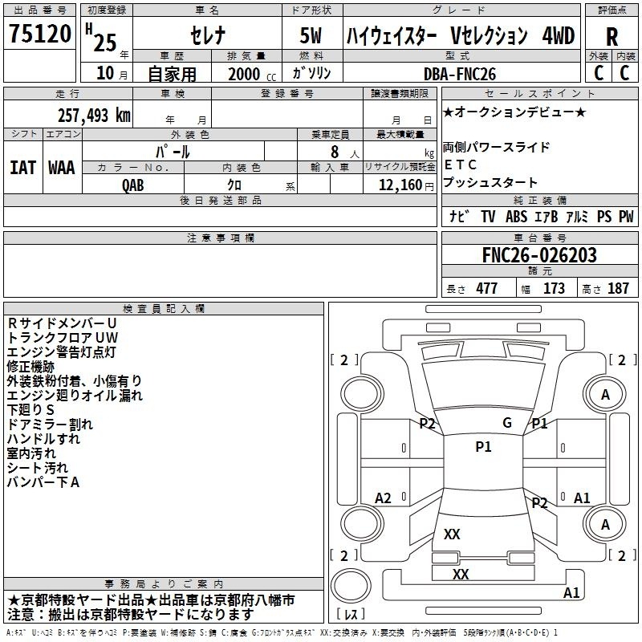
Task: Select inspector note トランクフロアUW
Action: 63,338
